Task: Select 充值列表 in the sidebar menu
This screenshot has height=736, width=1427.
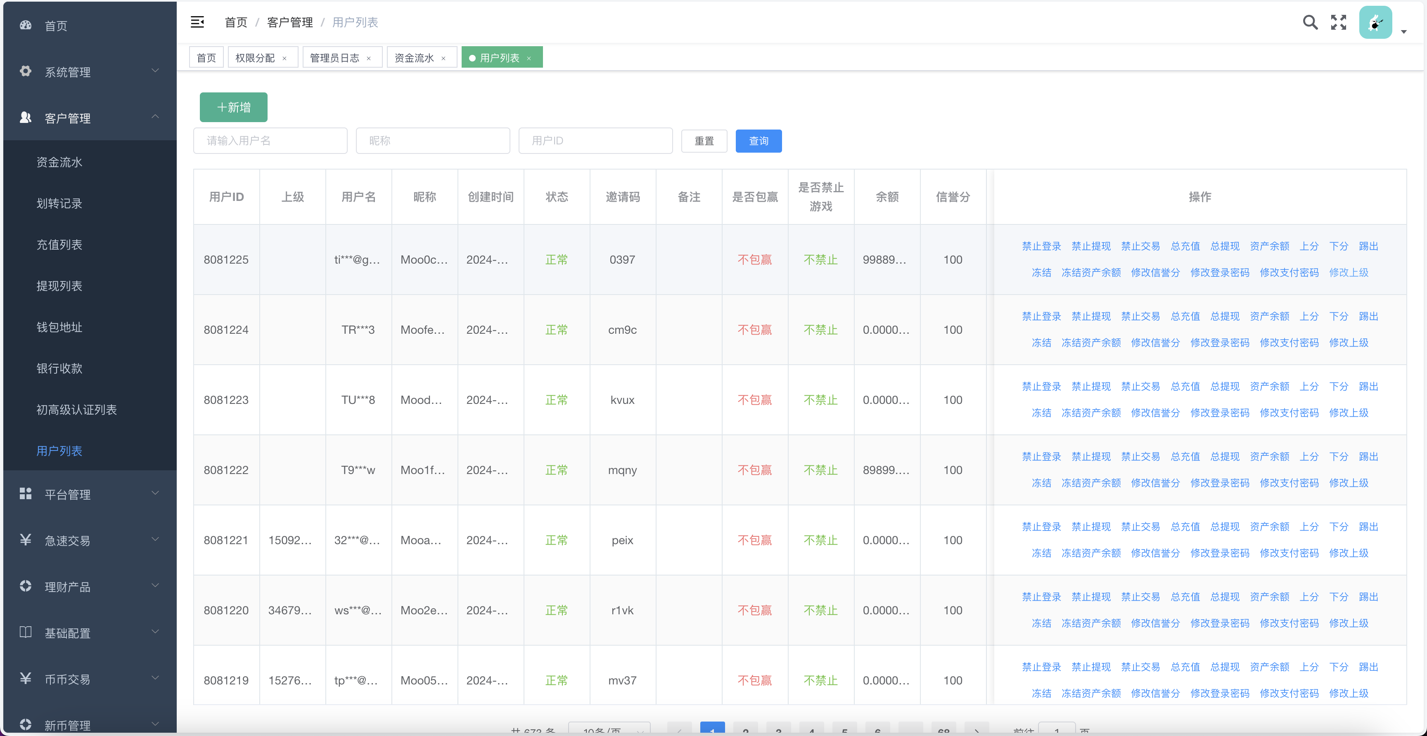Action: tap(59, 244)
